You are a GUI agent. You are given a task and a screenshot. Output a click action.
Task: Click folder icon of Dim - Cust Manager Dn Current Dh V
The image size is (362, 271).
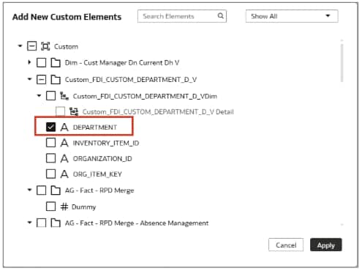coord(56,62)
